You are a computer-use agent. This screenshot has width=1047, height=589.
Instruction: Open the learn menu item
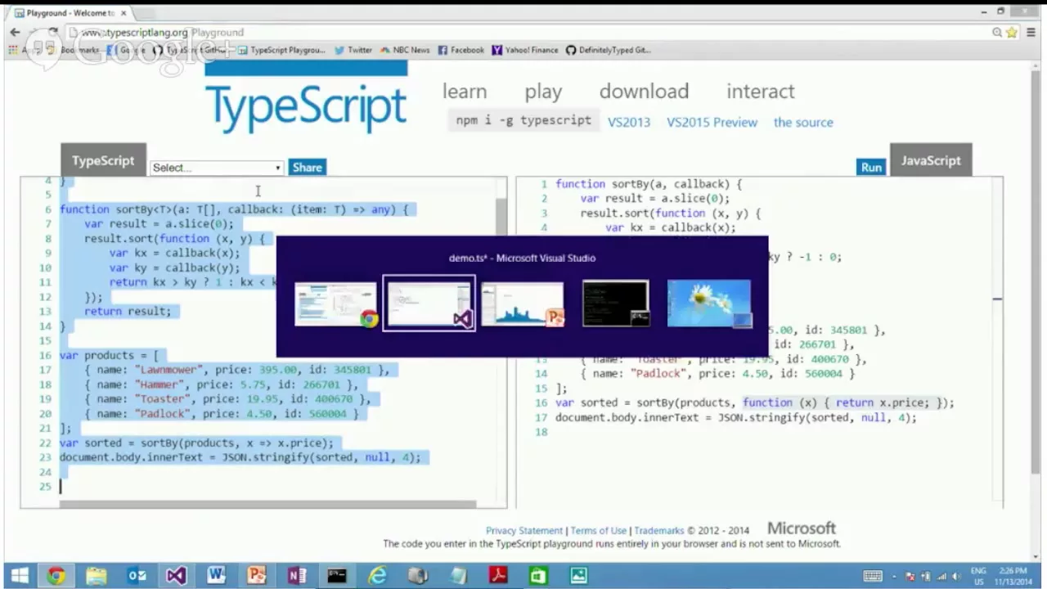(x=465, y=91)
